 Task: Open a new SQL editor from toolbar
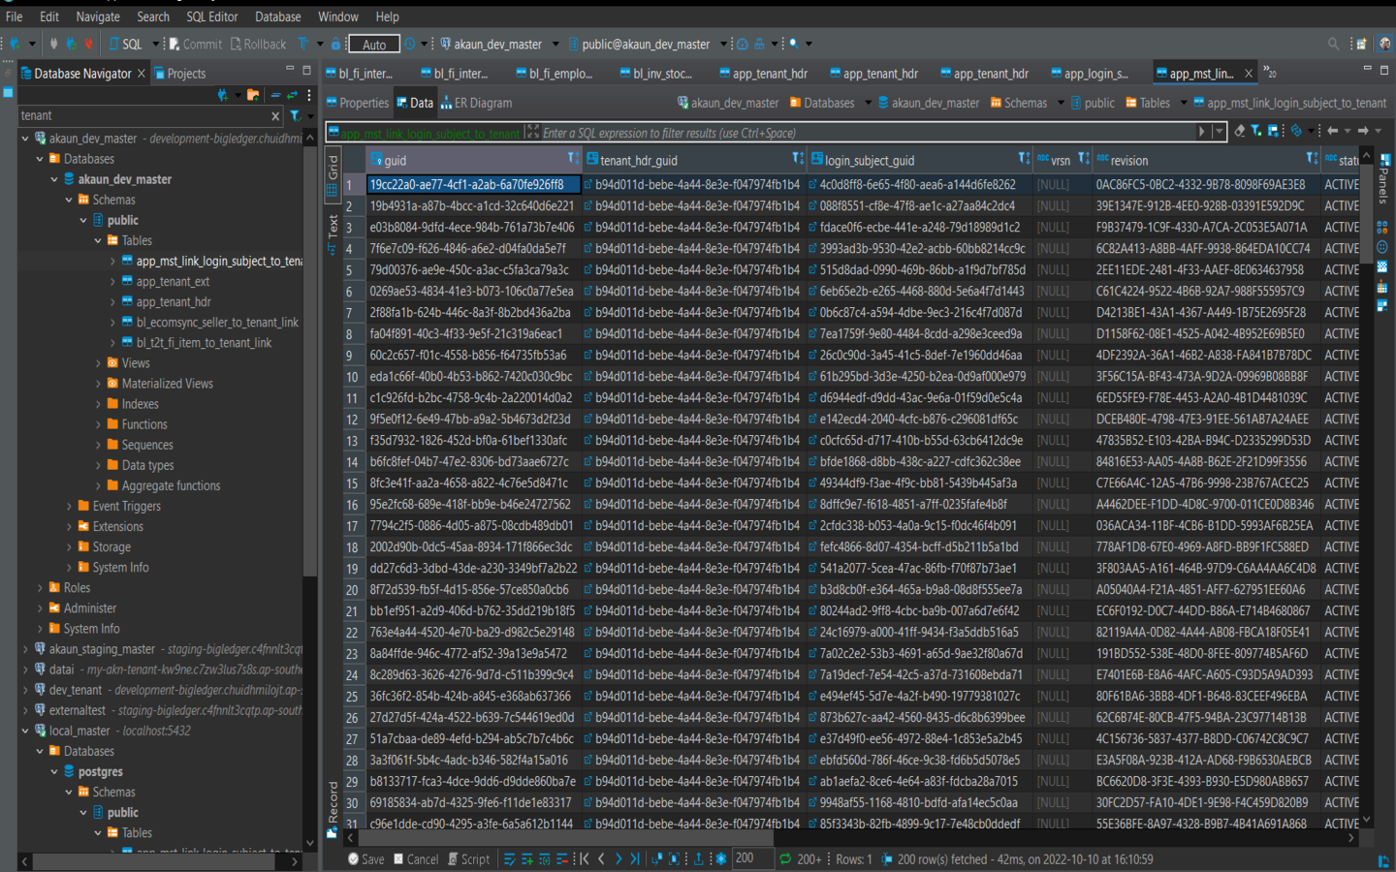(125, 44)
